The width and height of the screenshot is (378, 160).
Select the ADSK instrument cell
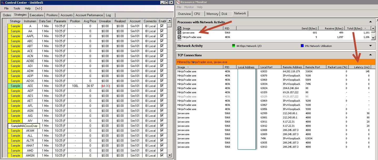click(x=30, y=81)
